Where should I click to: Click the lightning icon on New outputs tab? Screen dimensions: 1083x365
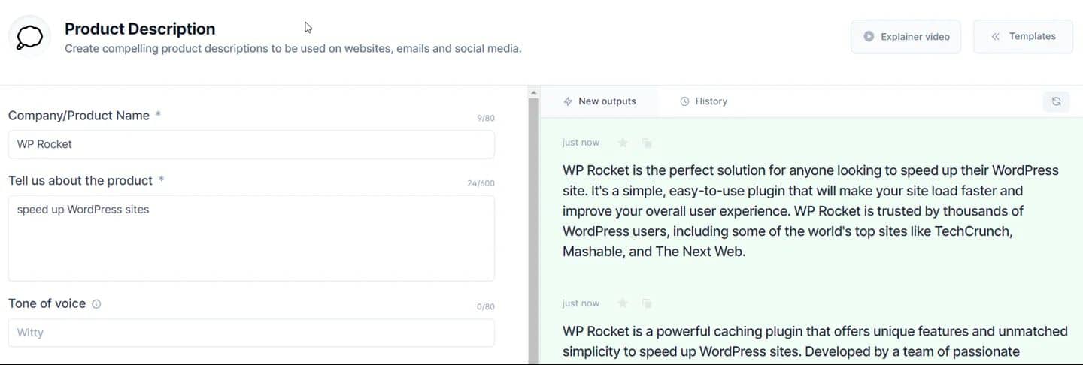coord(568,101)
